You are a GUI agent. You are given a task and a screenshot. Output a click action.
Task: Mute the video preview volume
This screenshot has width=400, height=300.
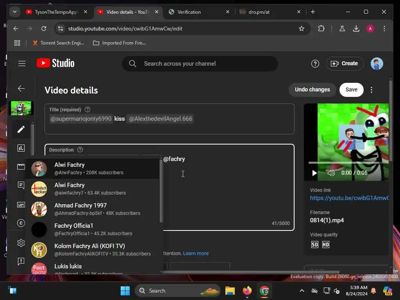click(x=331, y=173)
